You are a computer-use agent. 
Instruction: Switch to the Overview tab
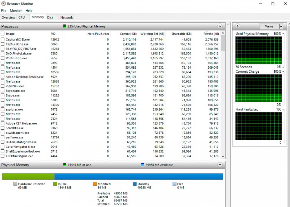pyautogui.click(x=8, y=18)
